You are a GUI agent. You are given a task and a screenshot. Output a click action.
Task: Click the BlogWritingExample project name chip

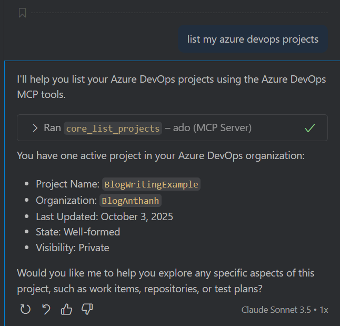point(151,184)
